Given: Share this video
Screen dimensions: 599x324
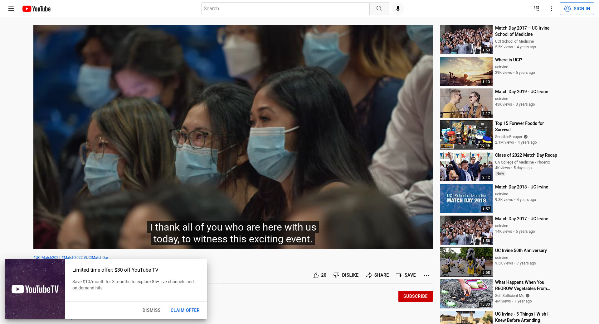Looking at the screenshot, I should pyautogui.click(x=377, y=275).
